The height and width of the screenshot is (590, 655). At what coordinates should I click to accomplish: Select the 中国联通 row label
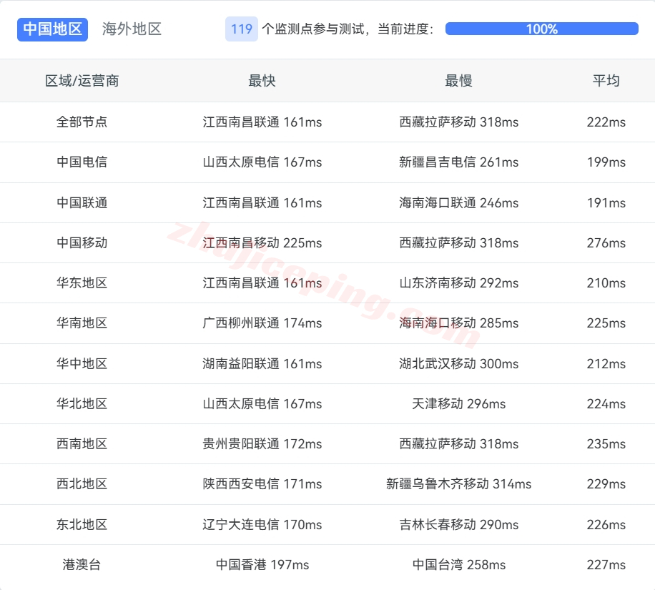82,203
